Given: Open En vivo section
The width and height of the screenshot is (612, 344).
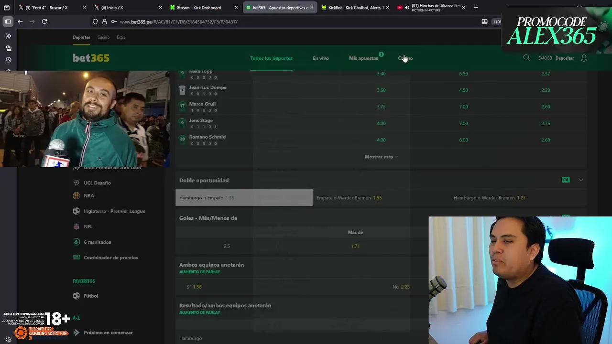Looking at the screenshot, I should pyautogui.click(x=320, y=58).
